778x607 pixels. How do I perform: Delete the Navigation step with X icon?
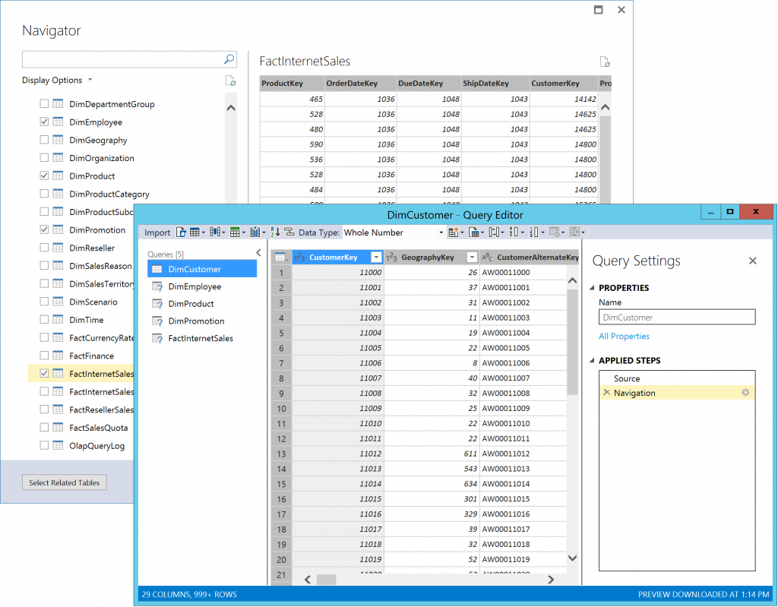coord(606,393)
